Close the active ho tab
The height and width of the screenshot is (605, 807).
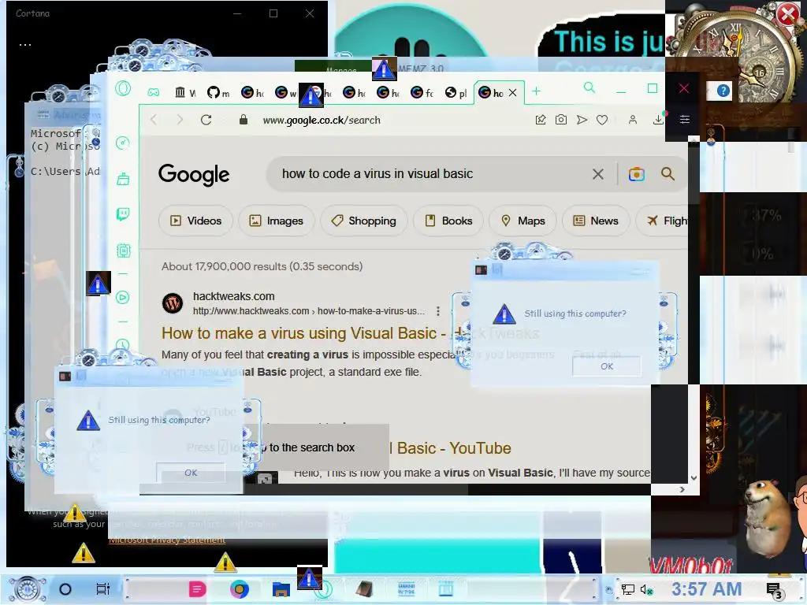tap(512, 93)
